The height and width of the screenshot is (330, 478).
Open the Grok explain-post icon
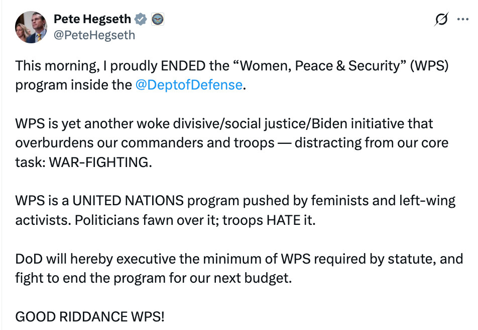coord(441,19)
